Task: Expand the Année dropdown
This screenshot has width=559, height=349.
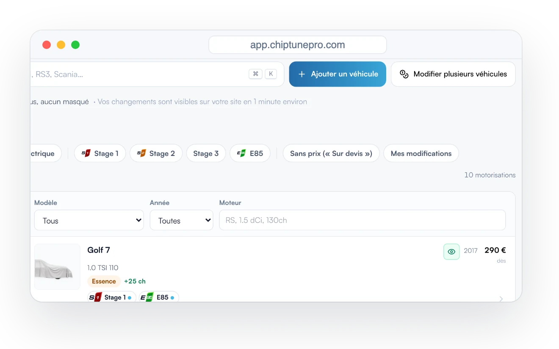Action: [x=182, y=220]
